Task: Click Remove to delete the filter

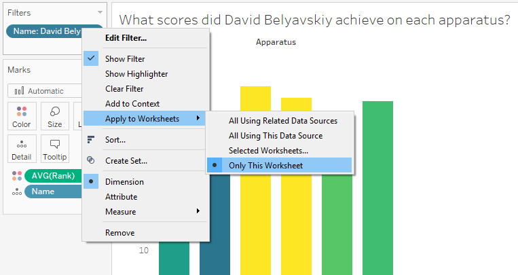Action: pyautogui.click(x=119, y=233)
